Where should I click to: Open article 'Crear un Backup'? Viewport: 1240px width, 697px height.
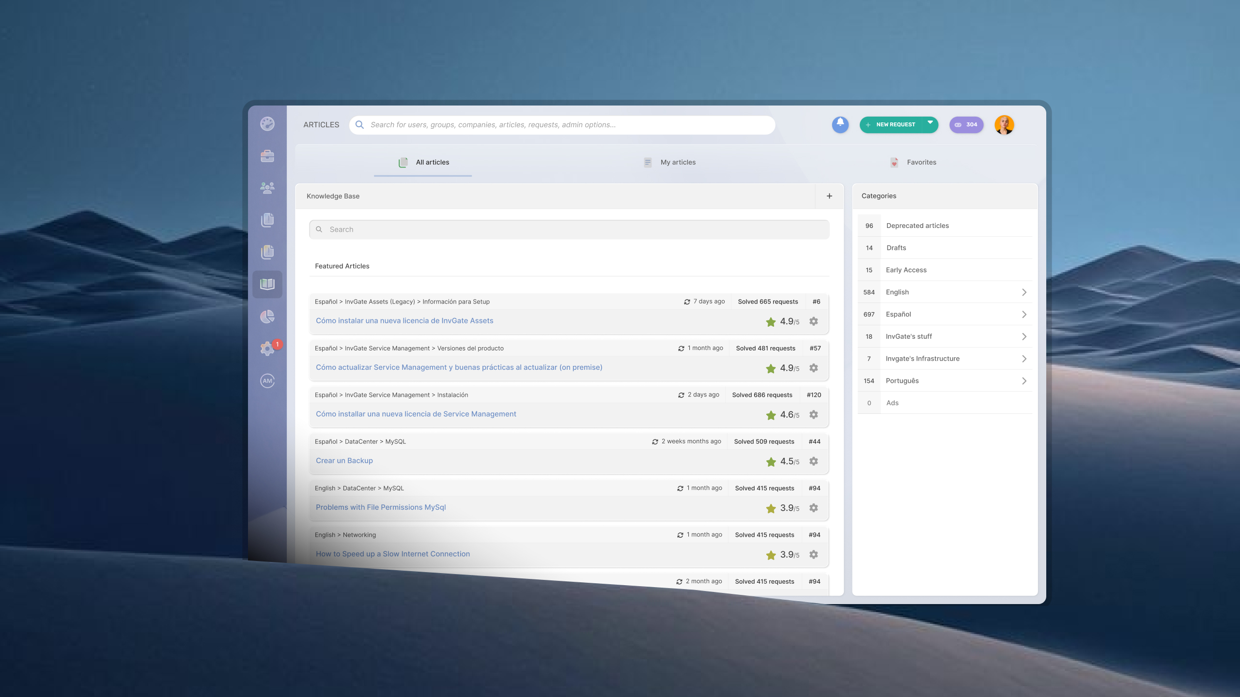(344, 460)
